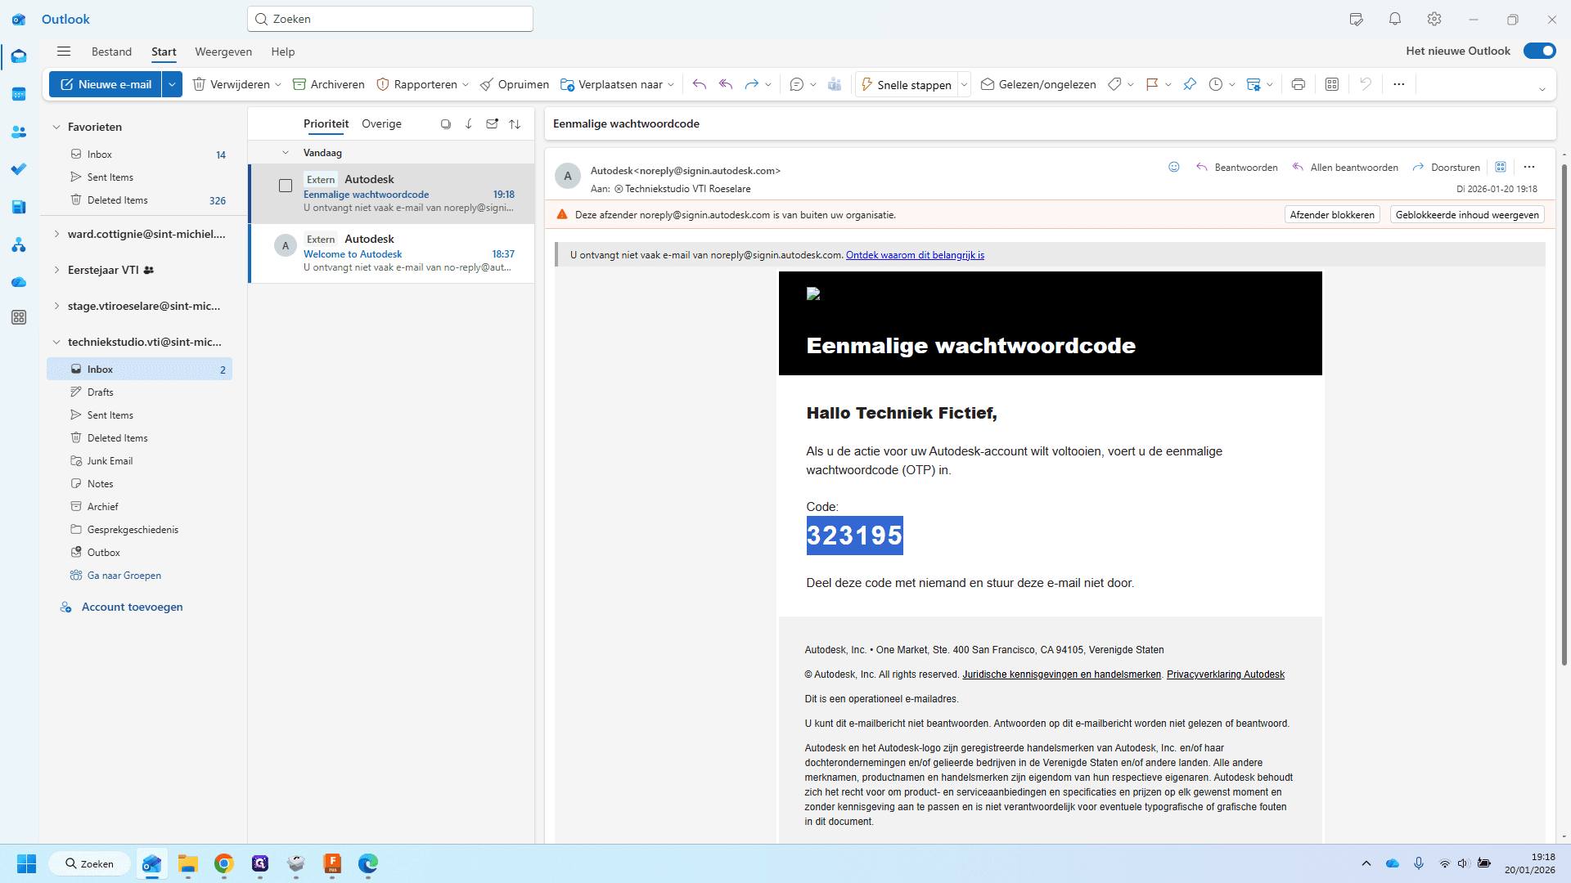The width and height of the screenshot is (1571, 883).
Task: Click the Print icon in ribbon
Action: click(x=1298, y=84)
